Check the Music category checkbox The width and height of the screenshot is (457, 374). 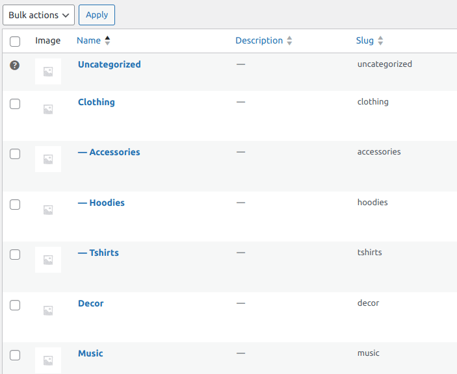point(15,355)
